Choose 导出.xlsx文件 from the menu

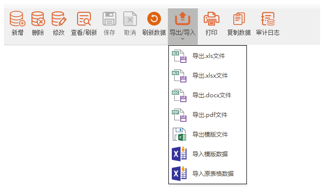(208, 76)
